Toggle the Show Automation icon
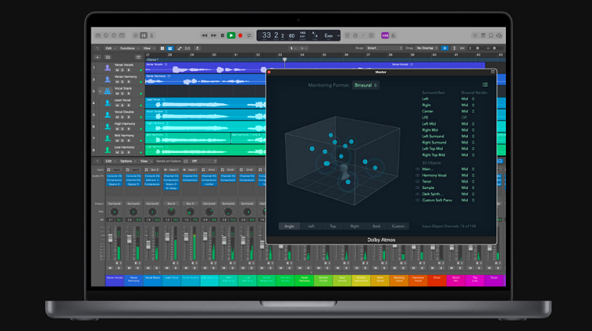The height and width of the screenshot is (331, 592). [x=179, y=48]
